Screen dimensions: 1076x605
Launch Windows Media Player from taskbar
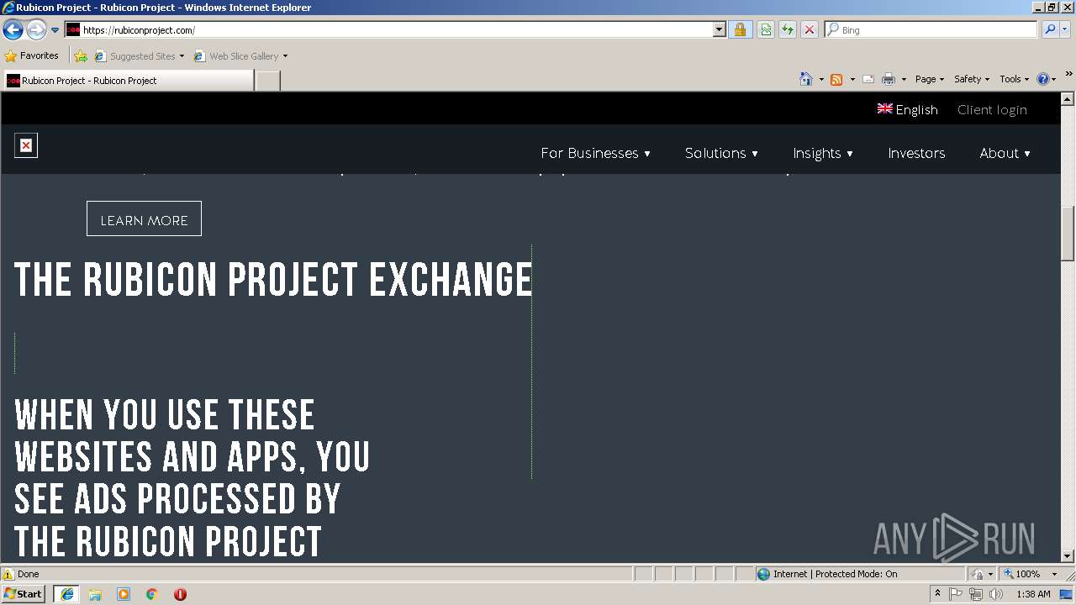point(124,594)
